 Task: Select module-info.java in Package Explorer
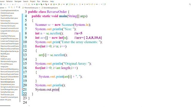[x=5, y=100]
